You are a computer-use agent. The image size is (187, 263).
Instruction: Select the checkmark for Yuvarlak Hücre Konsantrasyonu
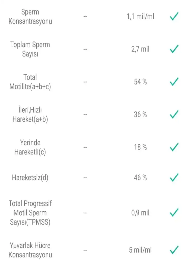pyautogui.click(x=174, y=250)
